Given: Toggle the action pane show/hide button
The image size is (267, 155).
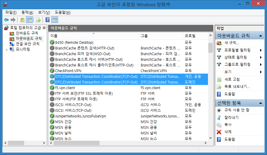Looking at the screenshot, I should pyautogui.click(x=55, y=20).
